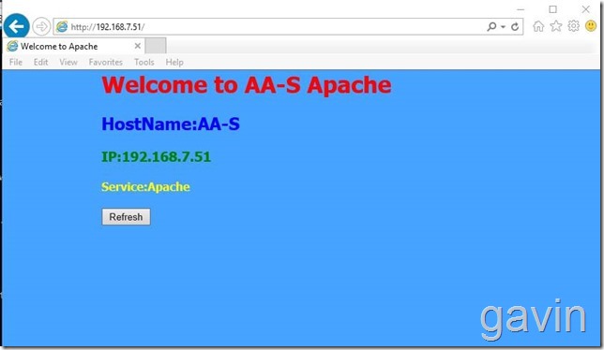
Task: Close the browser window
Action: coord(585,9)
